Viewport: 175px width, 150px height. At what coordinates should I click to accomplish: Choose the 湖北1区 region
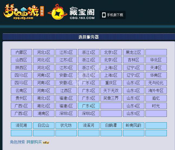[44, 98]
